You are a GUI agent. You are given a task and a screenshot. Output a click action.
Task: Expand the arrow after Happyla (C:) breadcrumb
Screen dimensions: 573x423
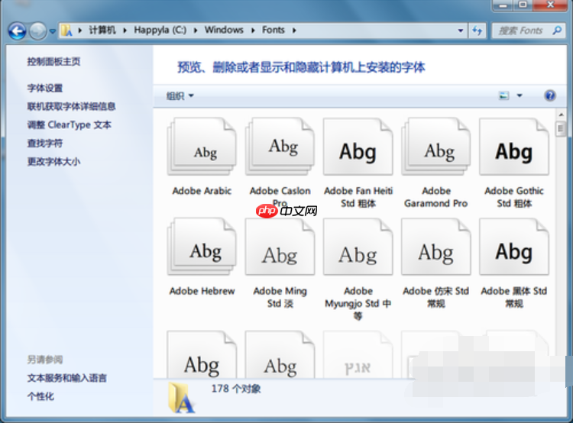tap(196, 31)
